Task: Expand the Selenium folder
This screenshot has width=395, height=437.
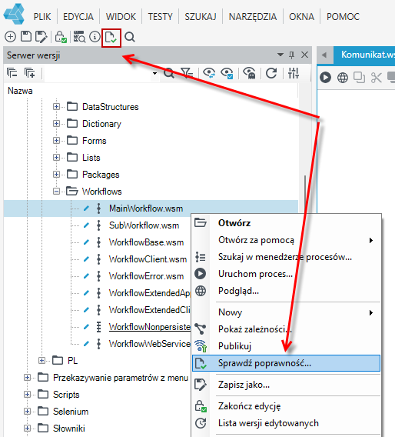Action: (x=27, y=412)
